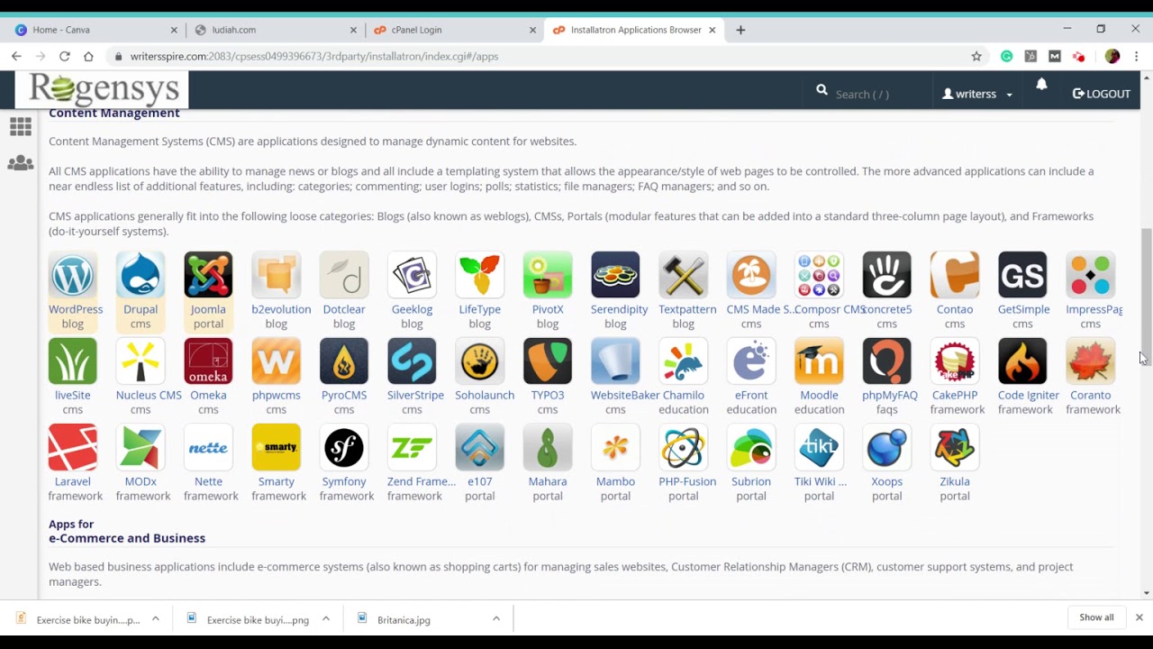Screen dimensions: 1153x649
Task: Select the Drupal cms icon
Action: pos(141,275)
